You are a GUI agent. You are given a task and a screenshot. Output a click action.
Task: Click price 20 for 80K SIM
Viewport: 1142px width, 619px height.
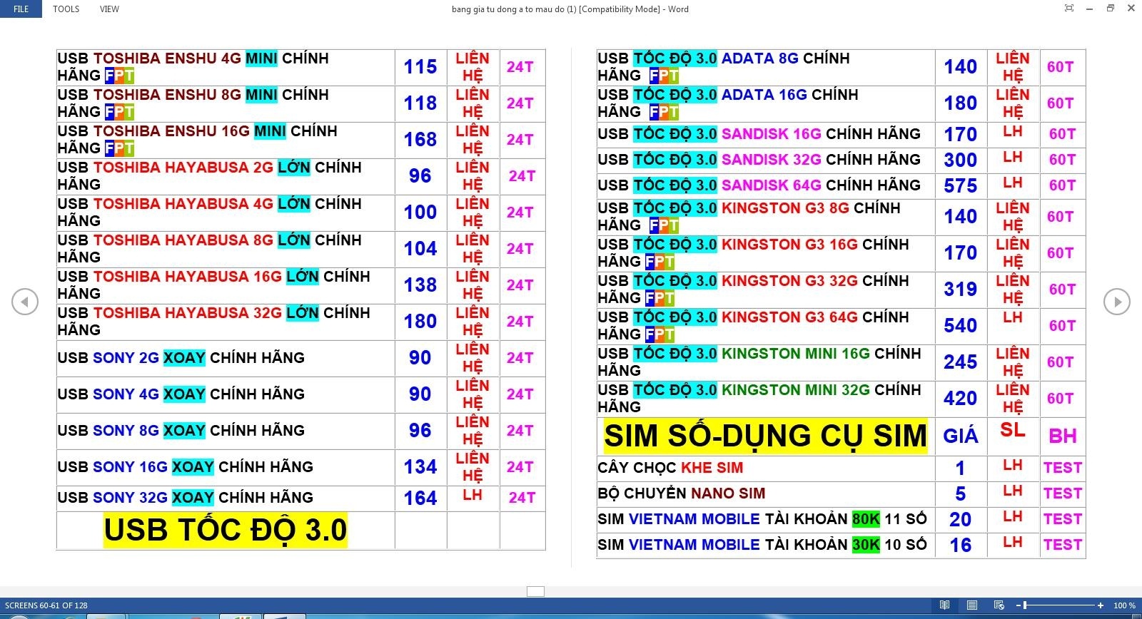click(961, 520)
